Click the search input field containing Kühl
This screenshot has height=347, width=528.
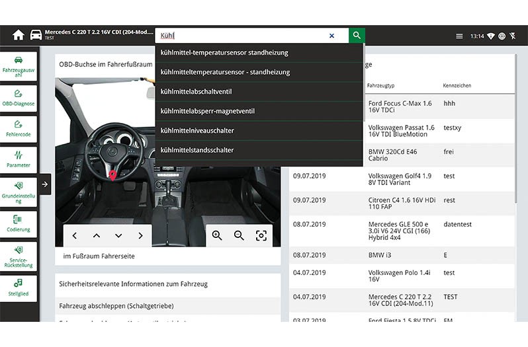coord(242,36)
